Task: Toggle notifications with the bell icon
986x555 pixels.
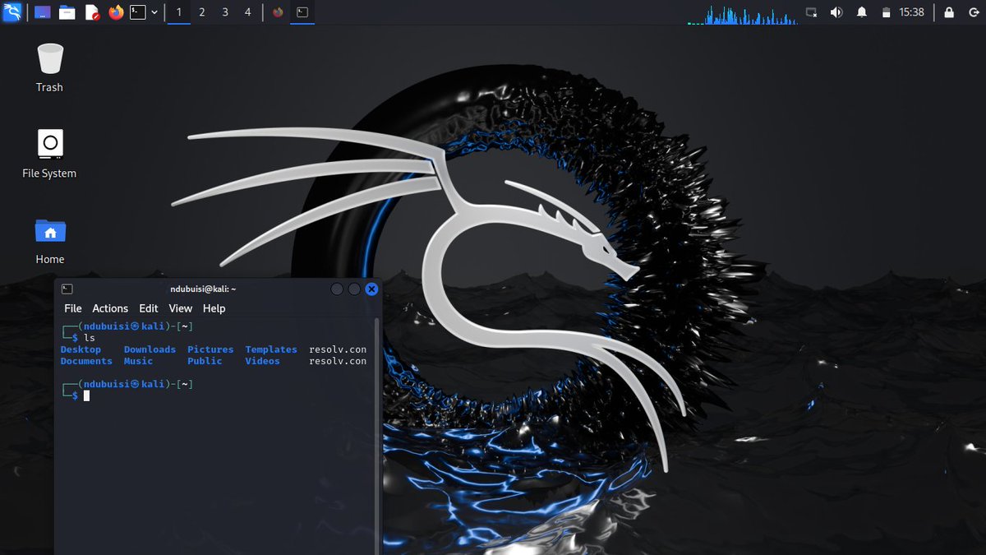Action: click(x=861, y=12)
